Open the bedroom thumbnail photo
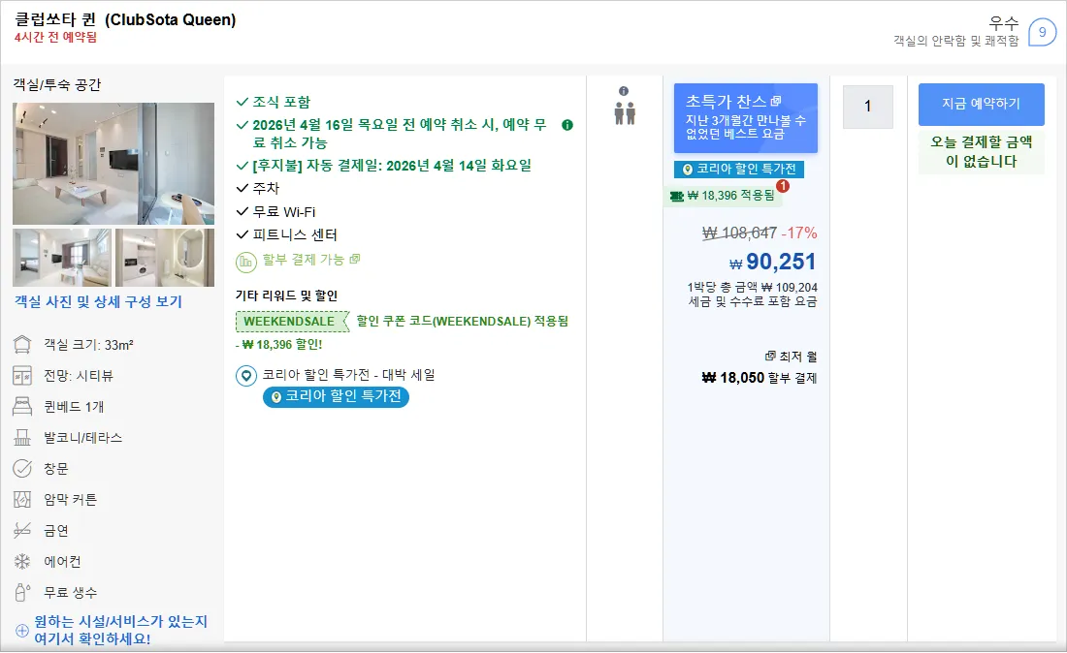Viewport: 1067px width, 653px height. pyautogui.click(x=62, y=258)
